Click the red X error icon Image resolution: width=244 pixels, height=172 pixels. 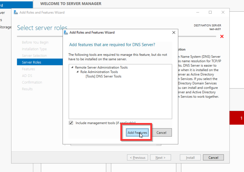coord(222,36)
